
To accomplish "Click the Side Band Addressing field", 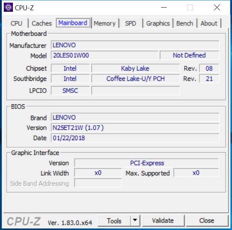I will tap(98, 183).
